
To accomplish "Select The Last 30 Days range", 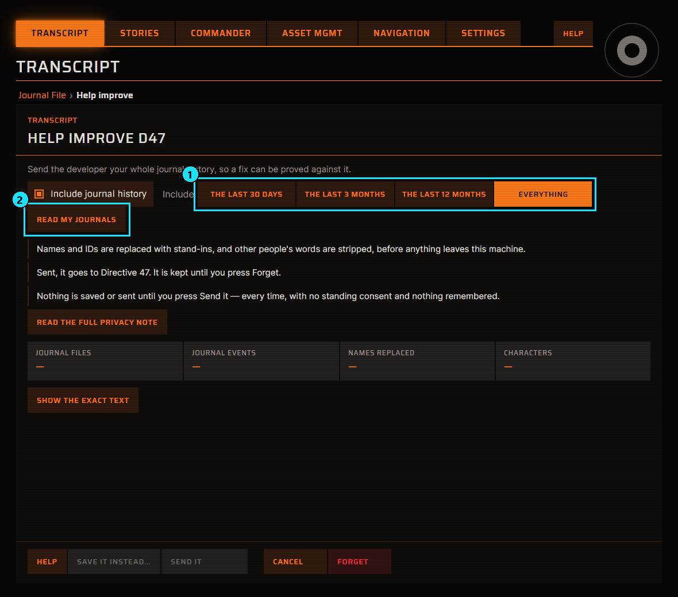I will (246, 195).
